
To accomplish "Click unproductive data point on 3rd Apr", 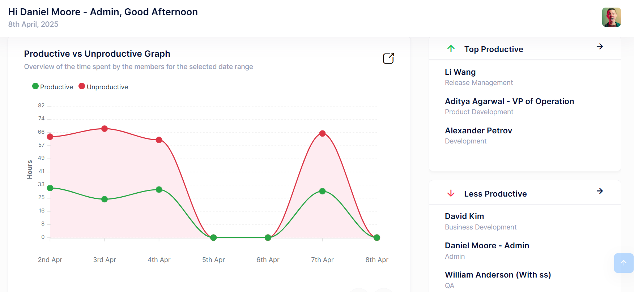I will click(x=105, y=129).
